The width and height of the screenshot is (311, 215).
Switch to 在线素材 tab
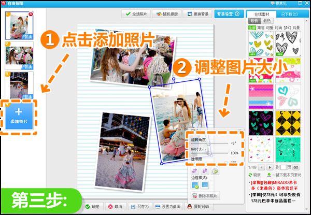click(261, 14)
